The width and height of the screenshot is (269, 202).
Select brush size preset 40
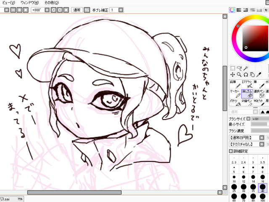[262, 188]
